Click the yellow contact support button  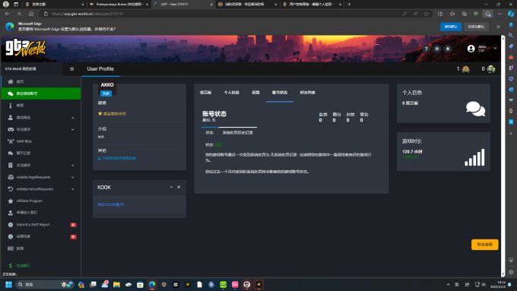coord(485,245)
